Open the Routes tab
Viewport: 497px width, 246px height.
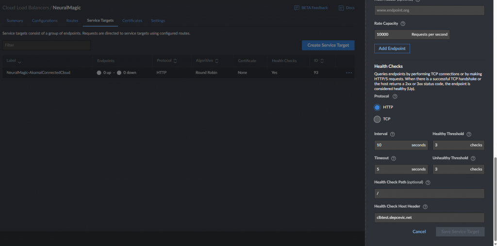click(72, 21)
